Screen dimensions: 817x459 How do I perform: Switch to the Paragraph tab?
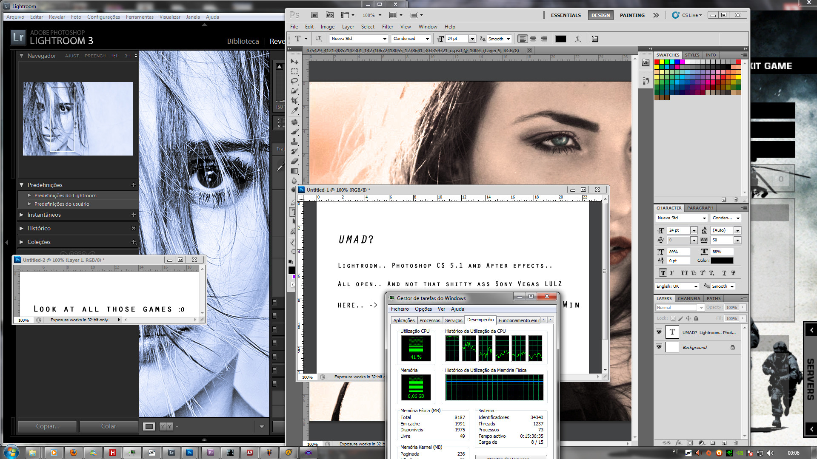700,208
